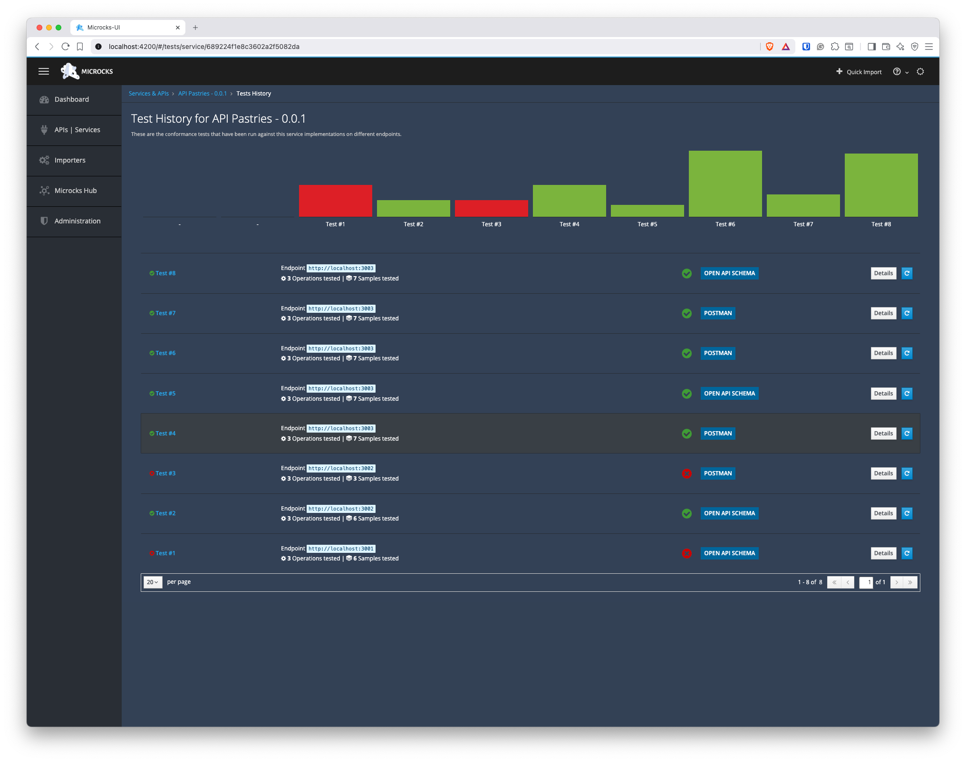Click Quick Import button
The height and width of the screenshot is (762, 966).
pyautogui.click(x=859, y=72)
